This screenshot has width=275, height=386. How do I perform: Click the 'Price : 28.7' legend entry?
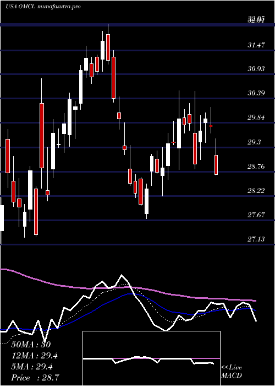pos(35,378)
